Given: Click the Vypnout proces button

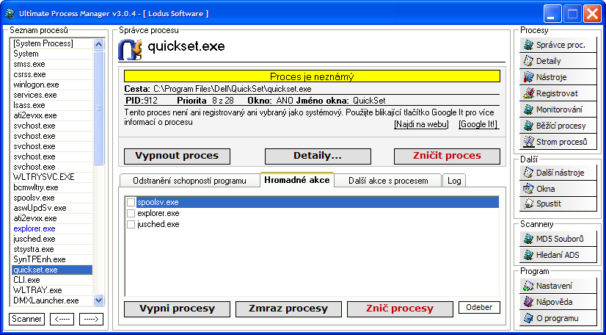Looking at the screenshot, I should (177, 156).
